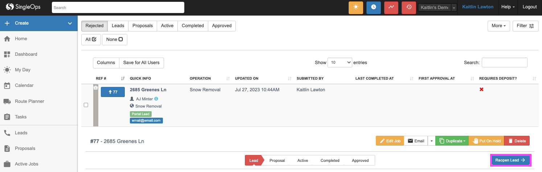Open Route Planner in the sidebar
The width and height of the screenshot is (542, 172).
(29, 101)
